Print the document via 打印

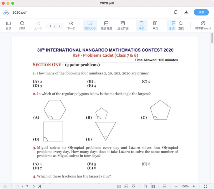(22, 25)
